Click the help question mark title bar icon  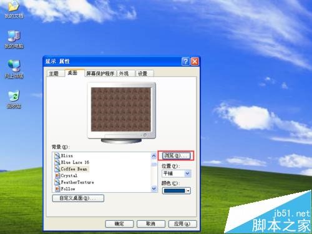pyautogui.click(x=185, y=62)
